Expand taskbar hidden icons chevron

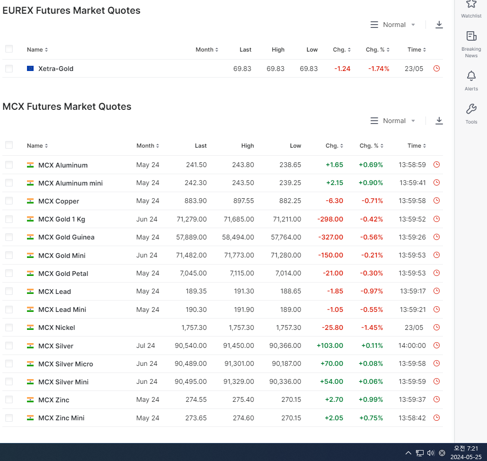(x=408, y=453)
